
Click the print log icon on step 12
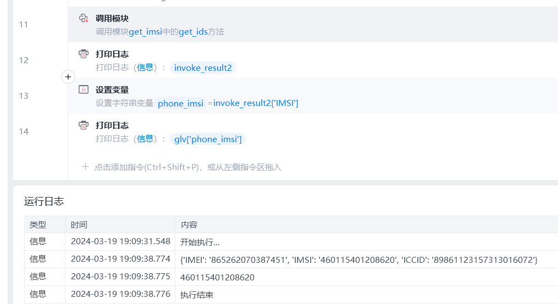click(84, 54)
